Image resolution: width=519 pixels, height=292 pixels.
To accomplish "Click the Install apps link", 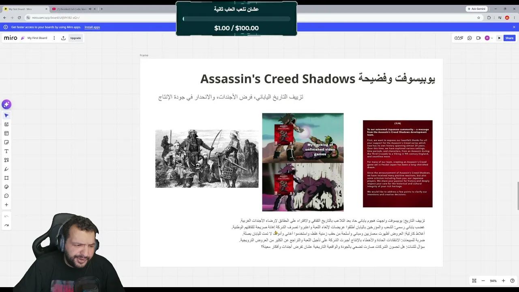I will click(92, 27).
